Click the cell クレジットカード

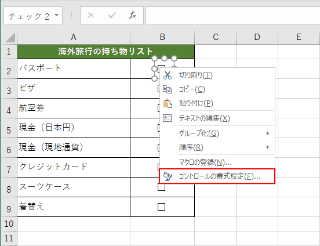coord(74,167)
